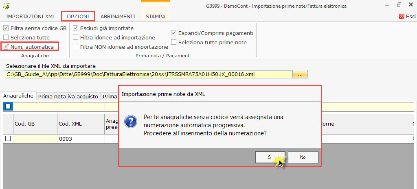Check Seleziona tutte prime note
The image size is (417, 189).
tap(174, 42)
